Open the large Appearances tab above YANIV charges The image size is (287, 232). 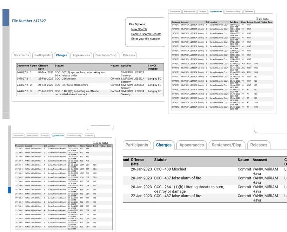[191, 145]
